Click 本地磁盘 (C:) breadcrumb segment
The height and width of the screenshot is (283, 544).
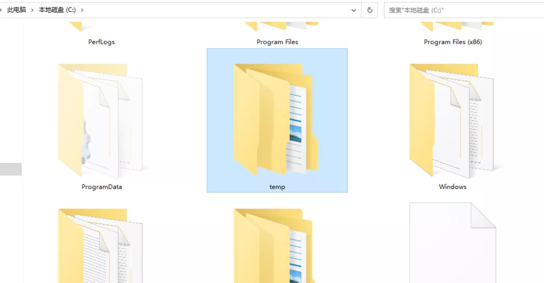pyautogui.click(x=57, y=10)
